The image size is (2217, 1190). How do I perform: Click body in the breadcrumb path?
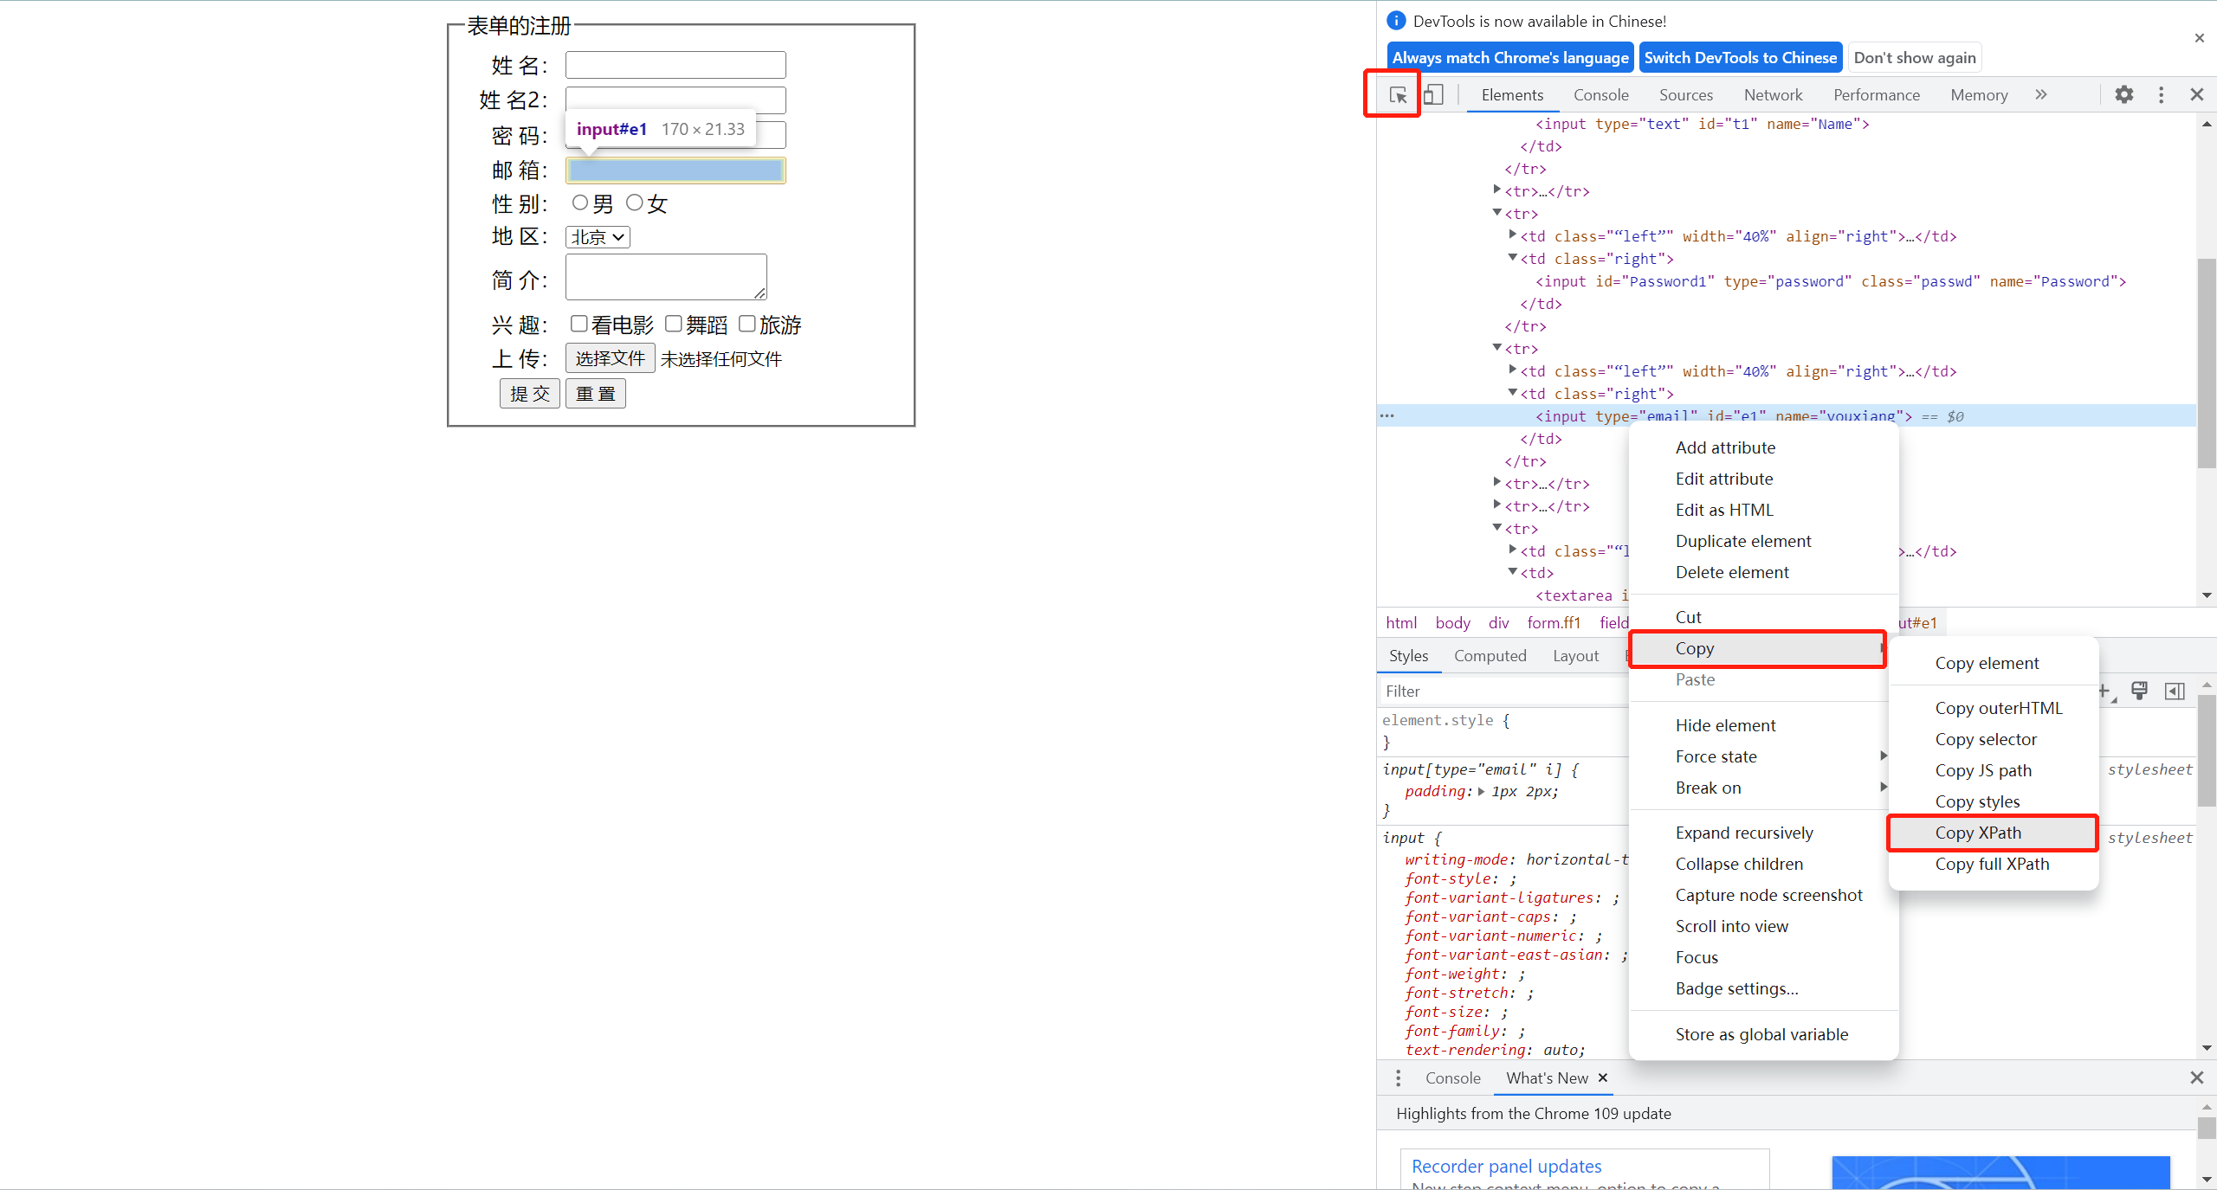[1452, 622]
